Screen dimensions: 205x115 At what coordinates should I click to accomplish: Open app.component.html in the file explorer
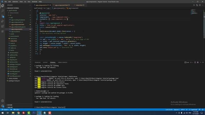(18, 25)
